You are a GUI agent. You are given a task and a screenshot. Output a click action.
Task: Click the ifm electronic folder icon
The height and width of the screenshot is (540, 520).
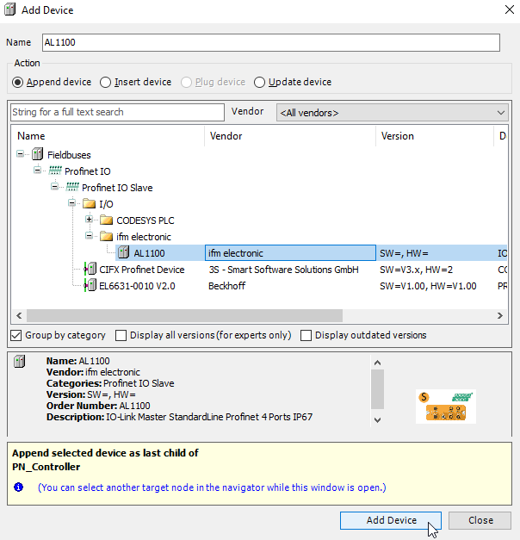[107, 237]
